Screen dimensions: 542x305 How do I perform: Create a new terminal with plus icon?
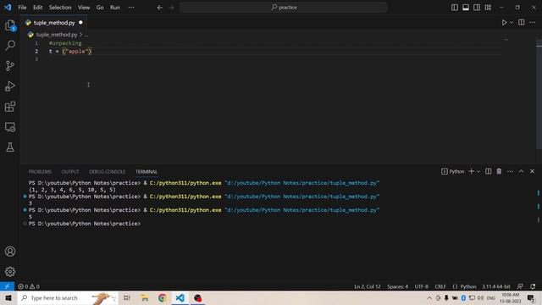click(x=471, y=171)
